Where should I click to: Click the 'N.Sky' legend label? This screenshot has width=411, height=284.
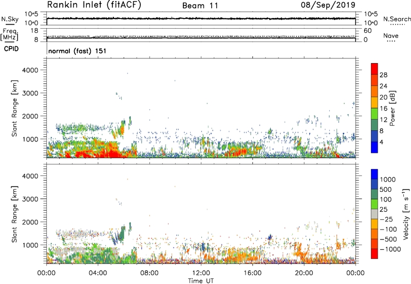click(x=10, y=19)
